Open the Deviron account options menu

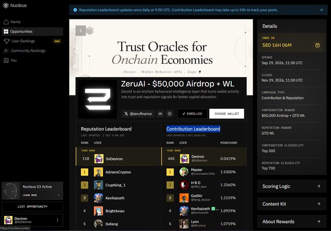point(57,220)
